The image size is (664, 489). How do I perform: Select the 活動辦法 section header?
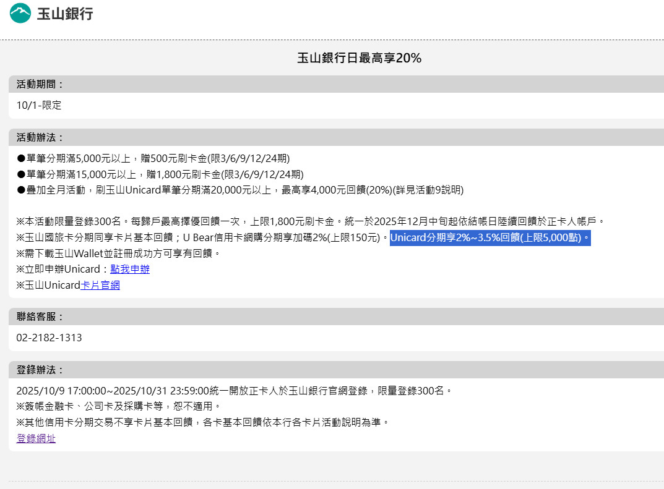40,137
